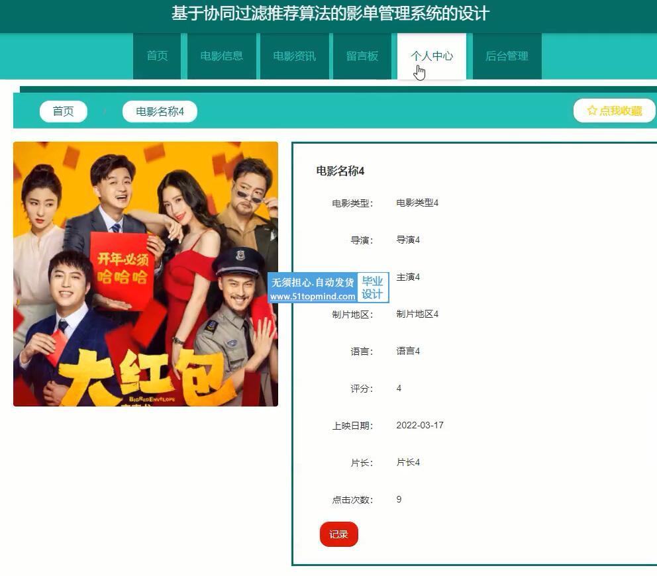Open the 首页 navigation tab
Screen dimensions: 657x576
[x=157, y=56]
